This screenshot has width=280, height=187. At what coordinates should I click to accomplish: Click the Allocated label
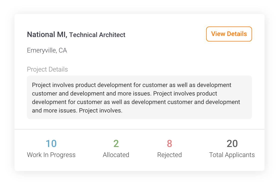116,155
